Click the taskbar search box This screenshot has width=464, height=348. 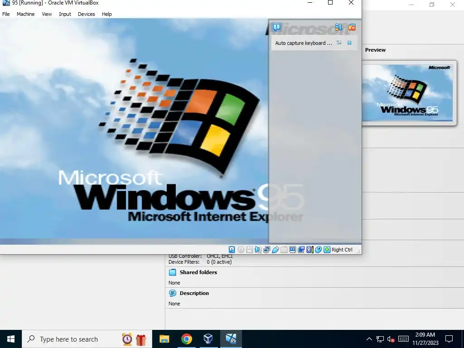tap(87, 339)
